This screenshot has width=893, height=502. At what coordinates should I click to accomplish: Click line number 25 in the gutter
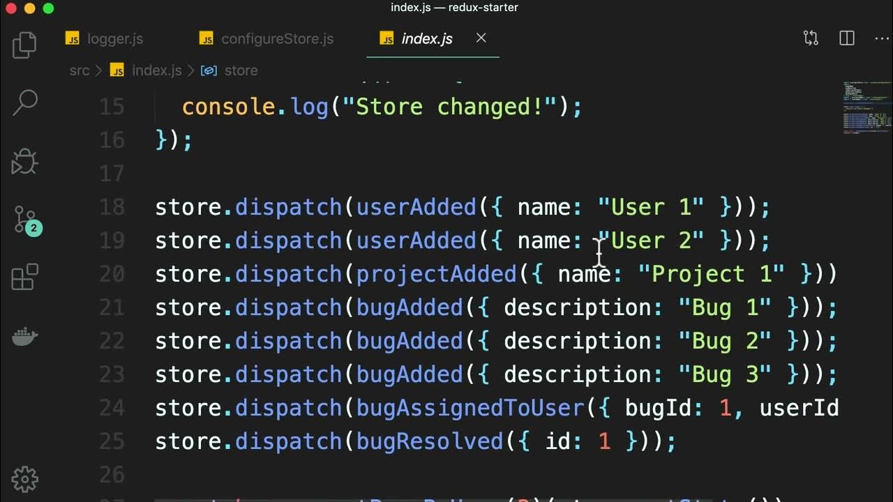click(x=112, y=441)
